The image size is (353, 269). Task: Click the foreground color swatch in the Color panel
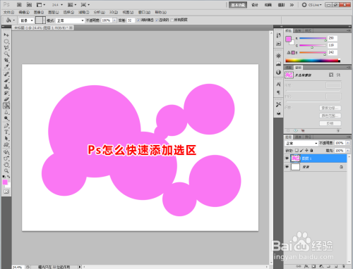click(288, 39)
